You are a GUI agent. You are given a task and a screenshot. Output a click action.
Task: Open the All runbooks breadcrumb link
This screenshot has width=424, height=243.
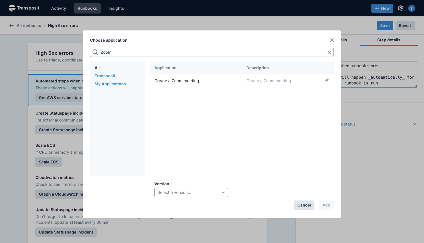coord(29,26)
